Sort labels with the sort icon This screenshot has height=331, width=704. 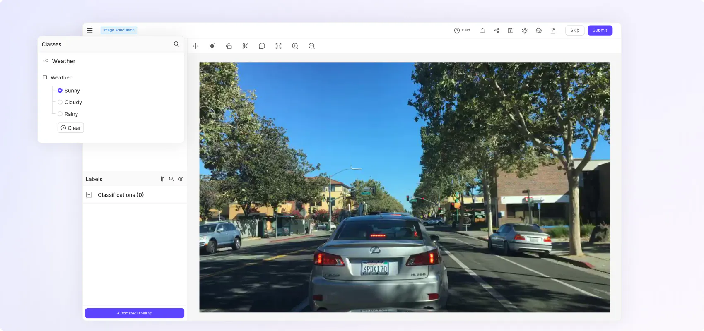click(x=162, y=179)
